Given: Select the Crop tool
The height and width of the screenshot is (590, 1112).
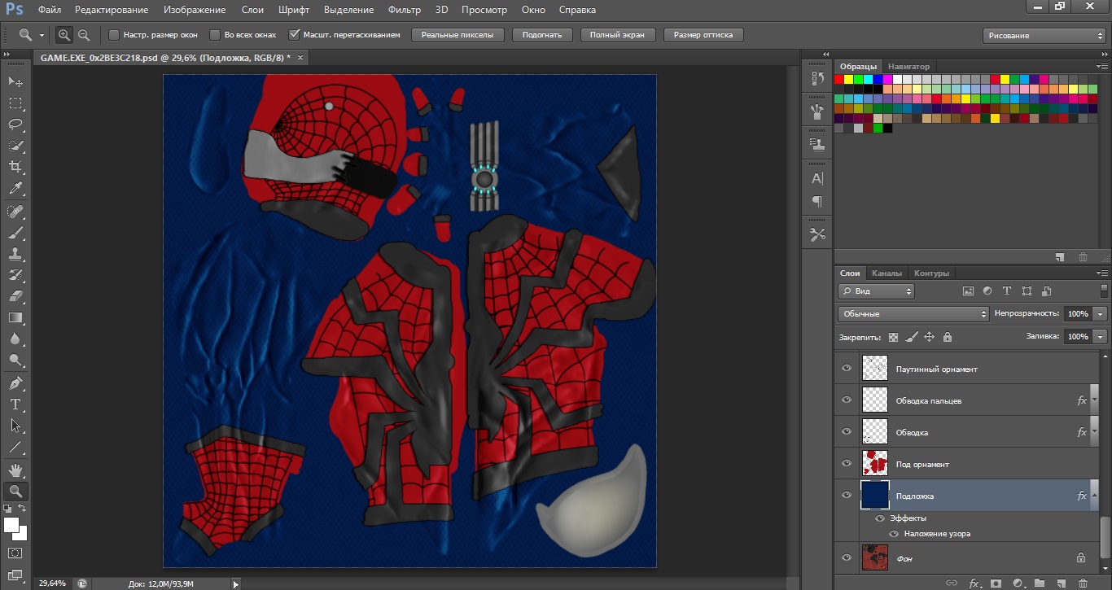Looking at the screenshot, I should (x=15, y=168).
